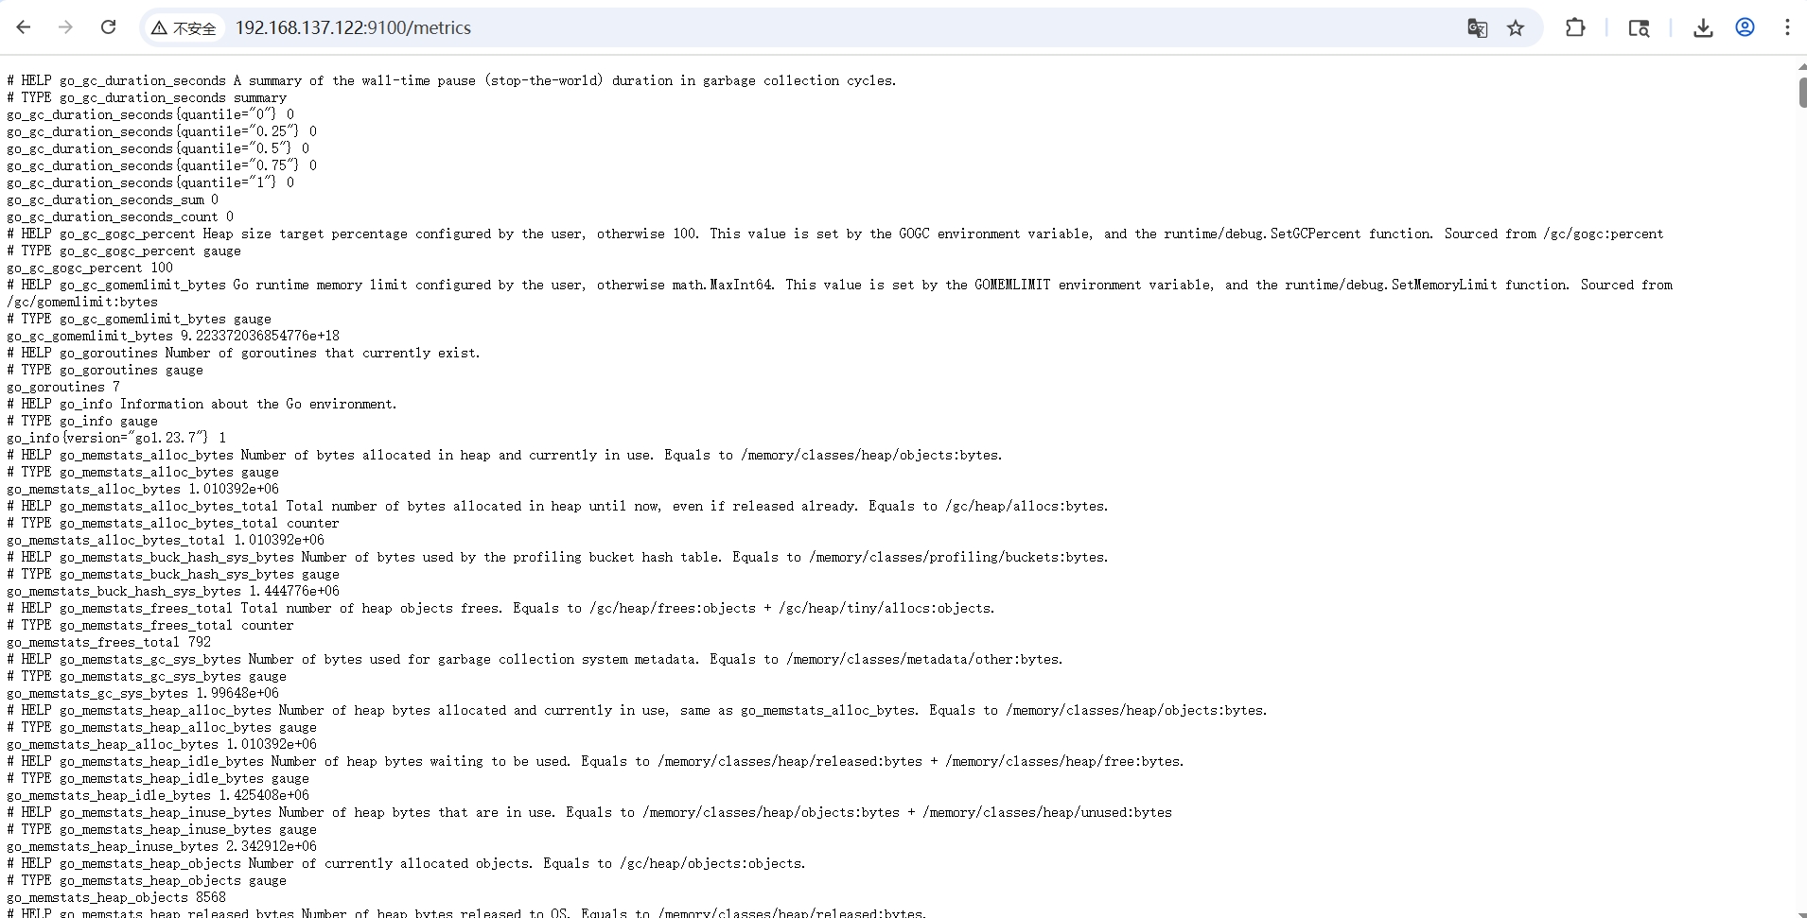Click the forward navigation arrow
The image size is (1807, 918).
(65, 27)
